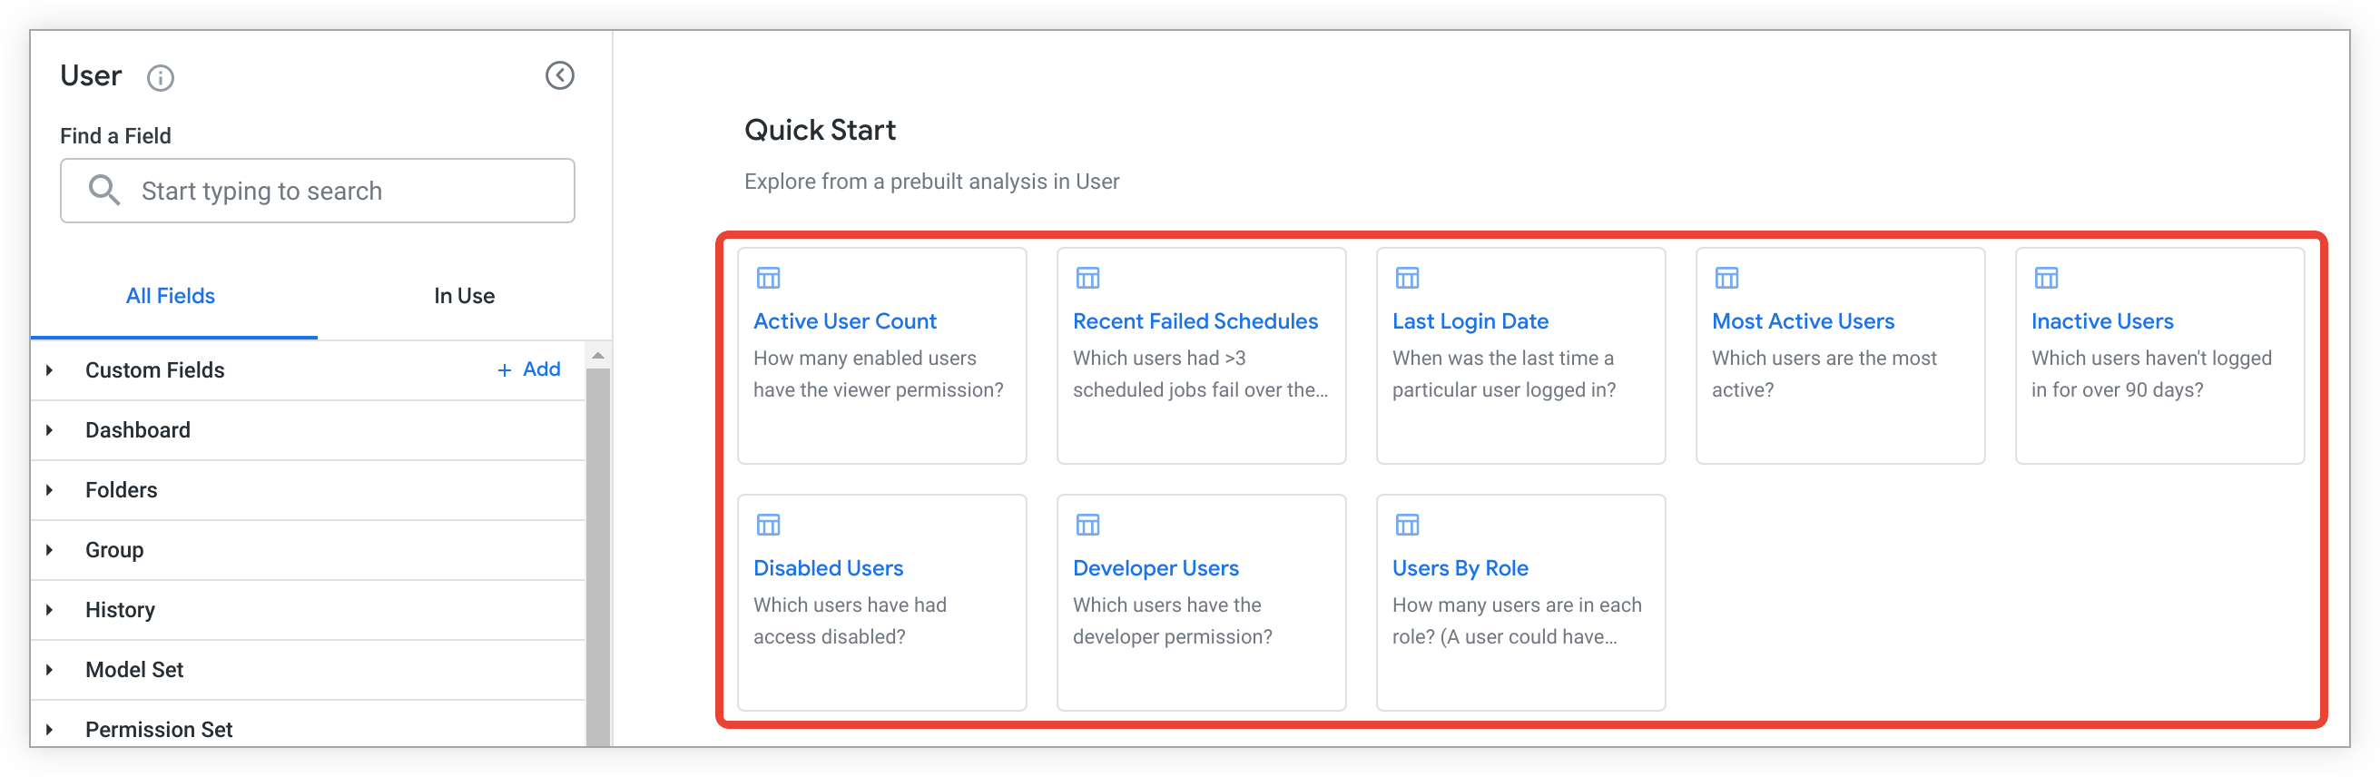Expand the Folders field group

pyautogui.click(x=50, y=490)
